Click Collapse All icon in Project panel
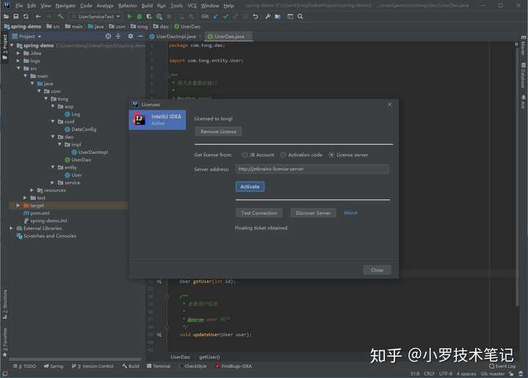The height and width of the screenshot is (378, 528). click(118, 37)
